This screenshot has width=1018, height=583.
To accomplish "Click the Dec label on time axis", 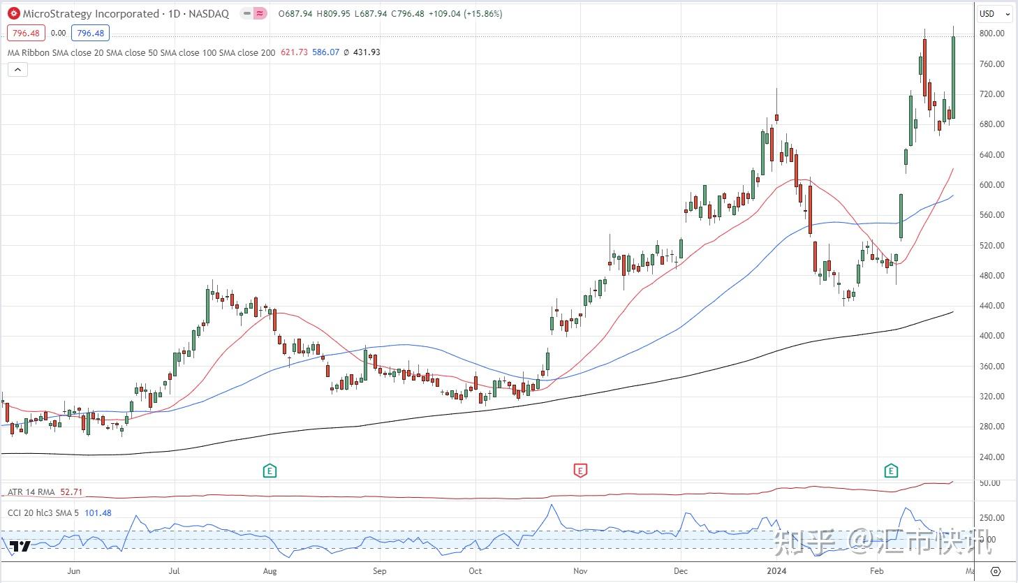I will click(x=681, y=570).
